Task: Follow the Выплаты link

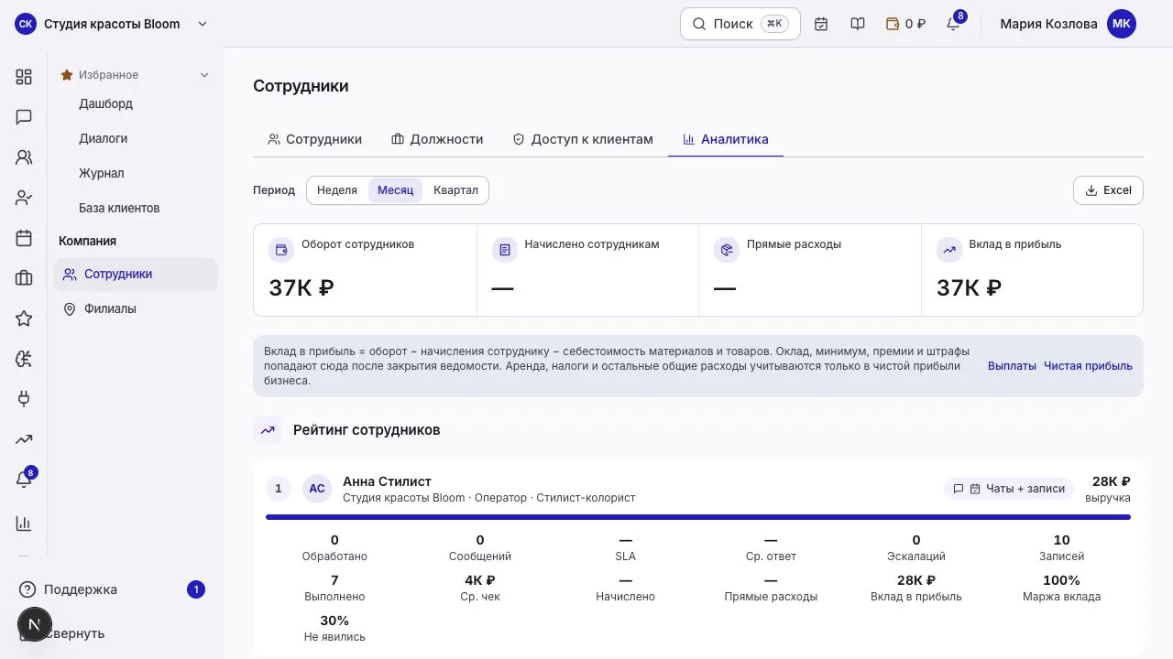Action: pos(1012,366)
